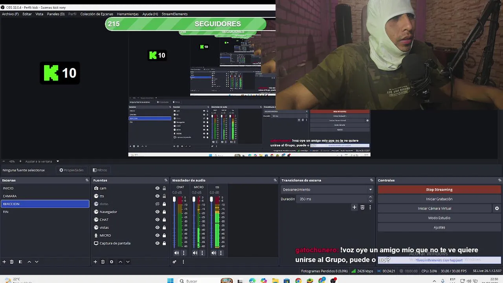503x283 pixels.
Task: Select the INICIO scene
Action: click(45, 188)
